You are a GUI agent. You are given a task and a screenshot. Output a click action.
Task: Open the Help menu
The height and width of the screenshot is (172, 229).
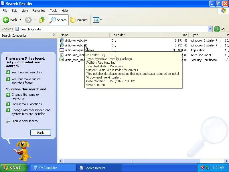pos(65,11)
